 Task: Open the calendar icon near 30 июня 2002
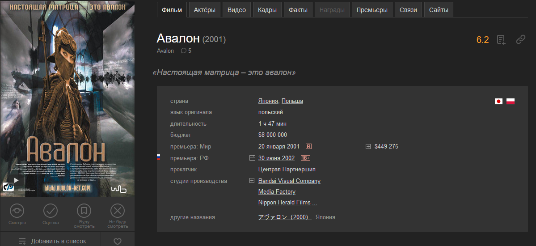tap(252, 158)
